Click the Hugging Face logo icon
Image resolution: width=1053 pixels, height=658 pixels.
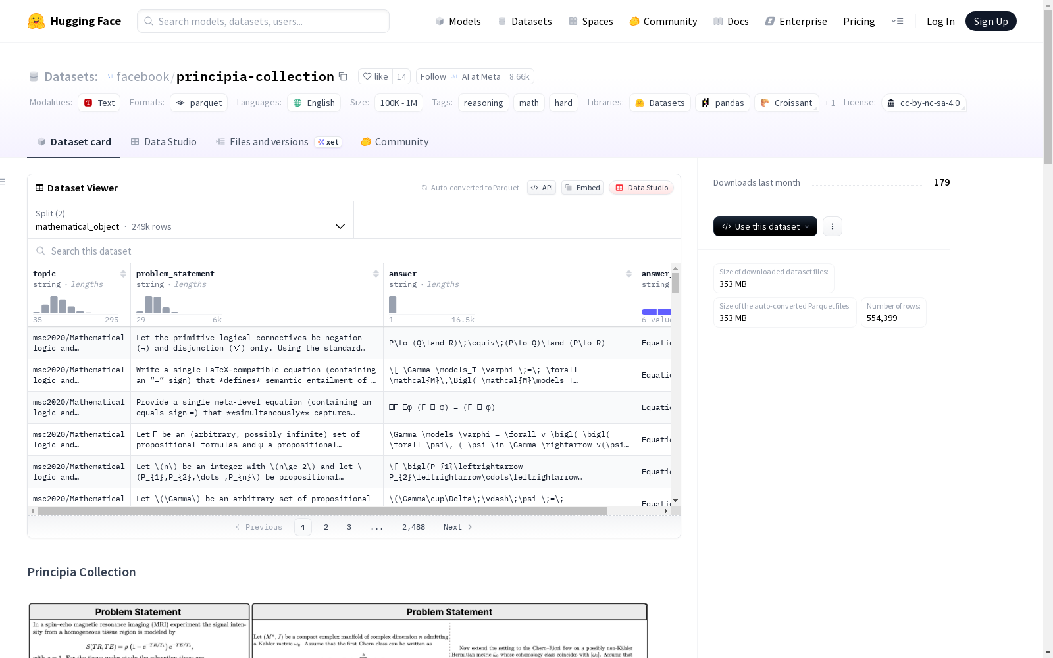(x=36, y=21)
